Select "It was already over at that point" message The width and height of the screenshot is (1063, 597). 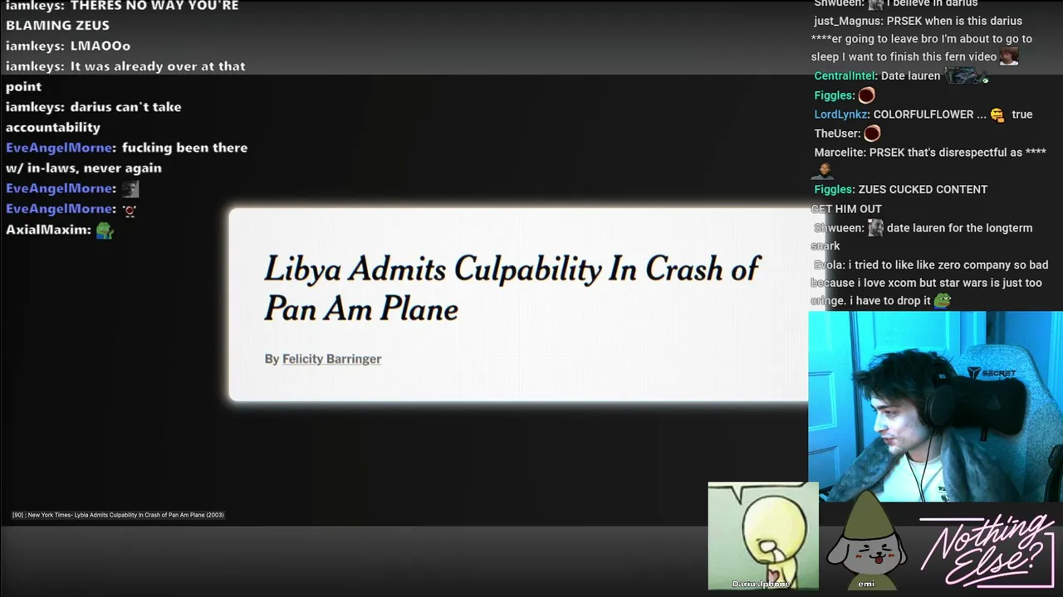(x=125, y=76)
